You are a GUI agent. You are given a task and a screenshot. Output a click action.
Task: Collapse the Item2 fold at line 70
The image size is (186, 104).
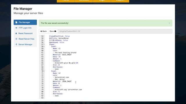coord(44,71)
